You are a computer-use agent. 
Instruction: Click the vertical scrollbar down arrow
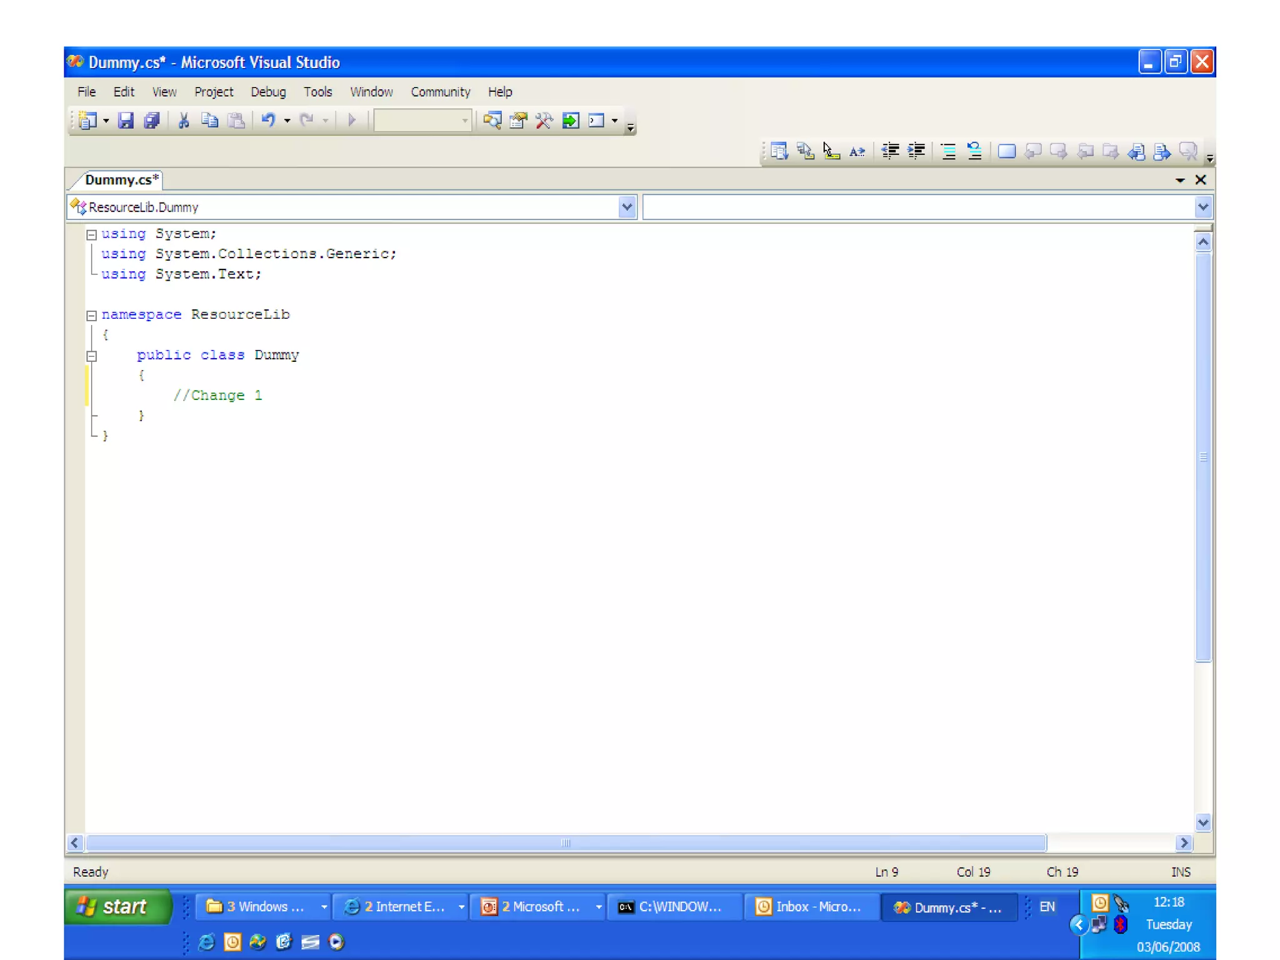click(x=1202, y=822)
